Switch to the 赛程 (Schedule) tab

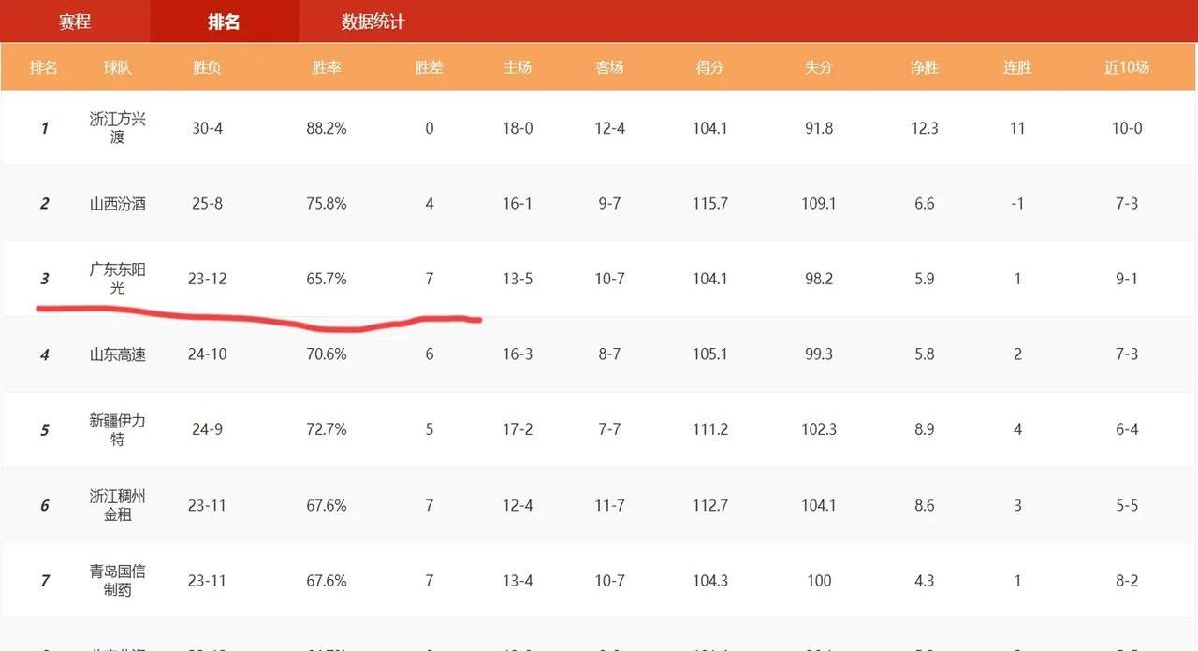75,22
